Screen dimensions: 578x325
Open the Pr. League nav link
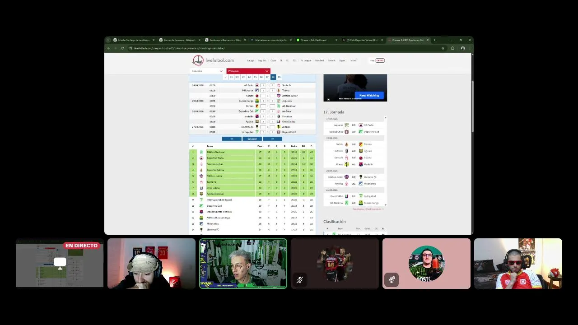pos(306,60)
